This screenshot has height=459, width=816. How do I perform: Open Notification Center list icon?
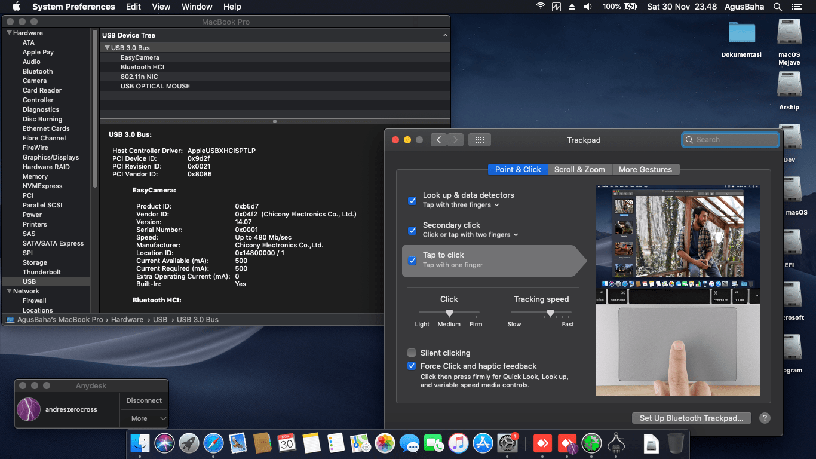pyautogui.click(x=797, y=7)
